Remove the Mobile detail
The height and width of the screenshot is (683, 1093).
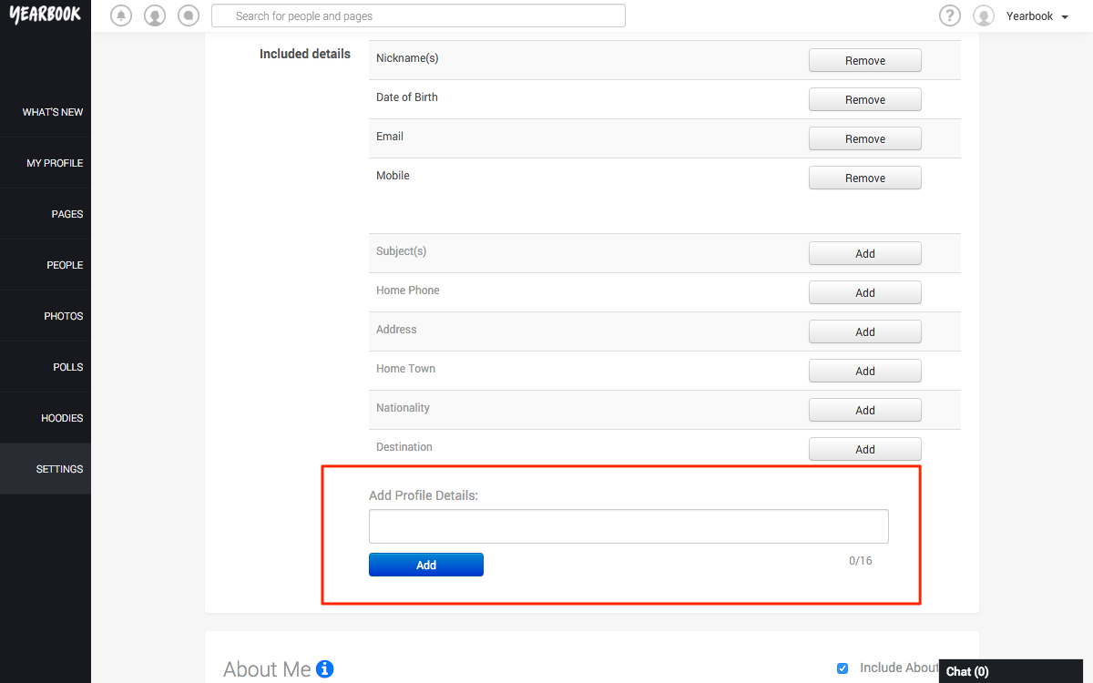[865, 178]
